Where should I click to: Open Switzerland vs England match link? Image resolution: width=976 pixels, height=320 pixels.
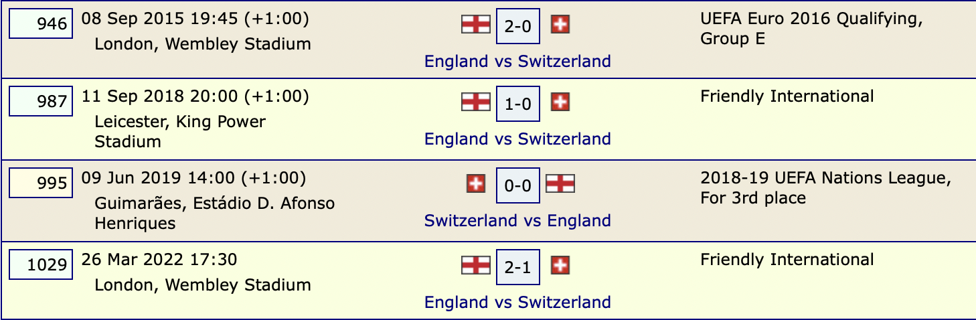click(518, 221)
